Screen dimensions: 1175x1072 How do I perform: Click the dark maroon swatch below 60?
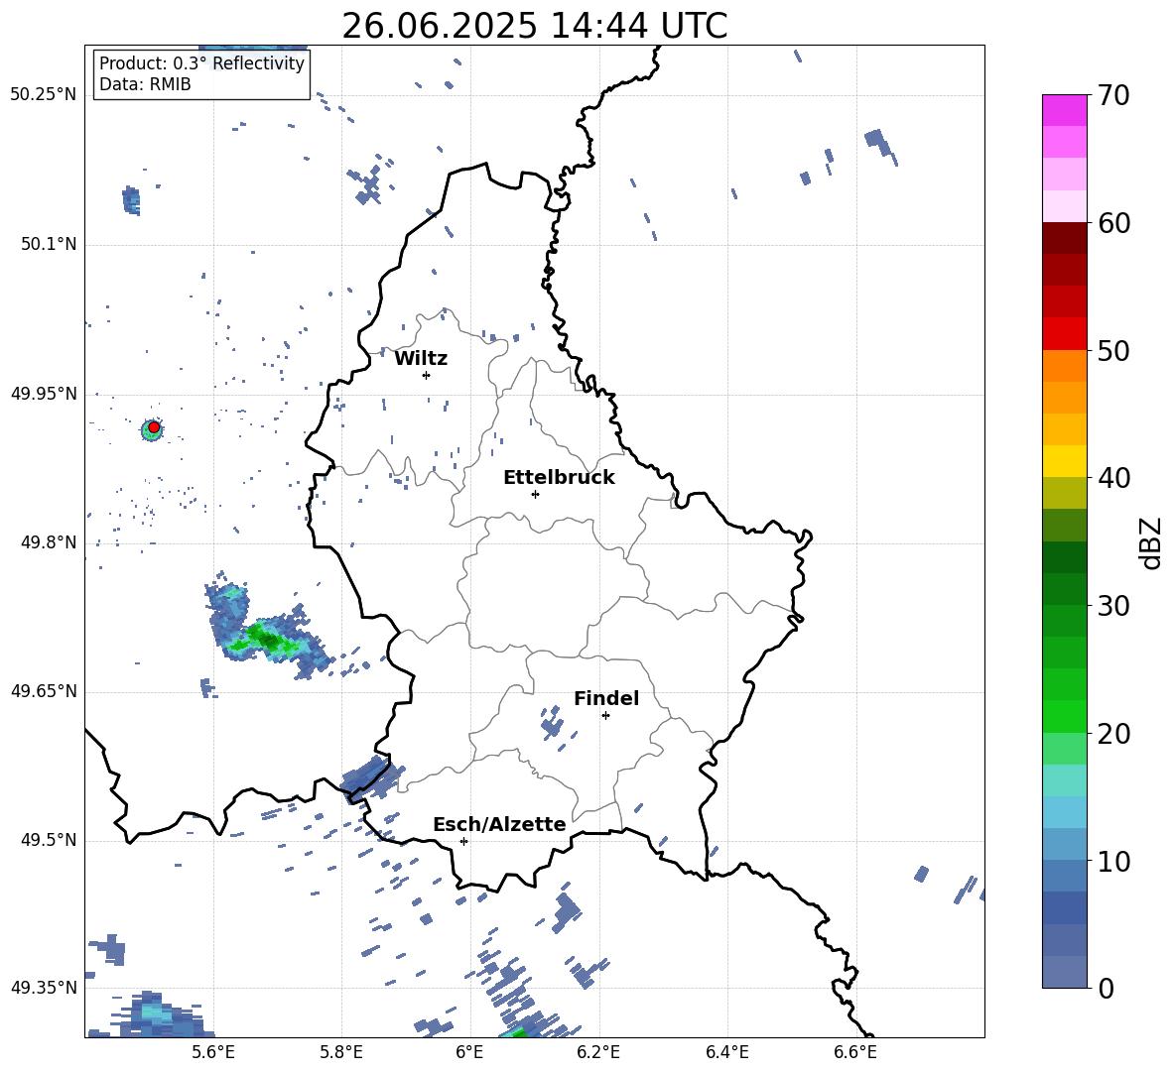click(x=1064, y=238)
